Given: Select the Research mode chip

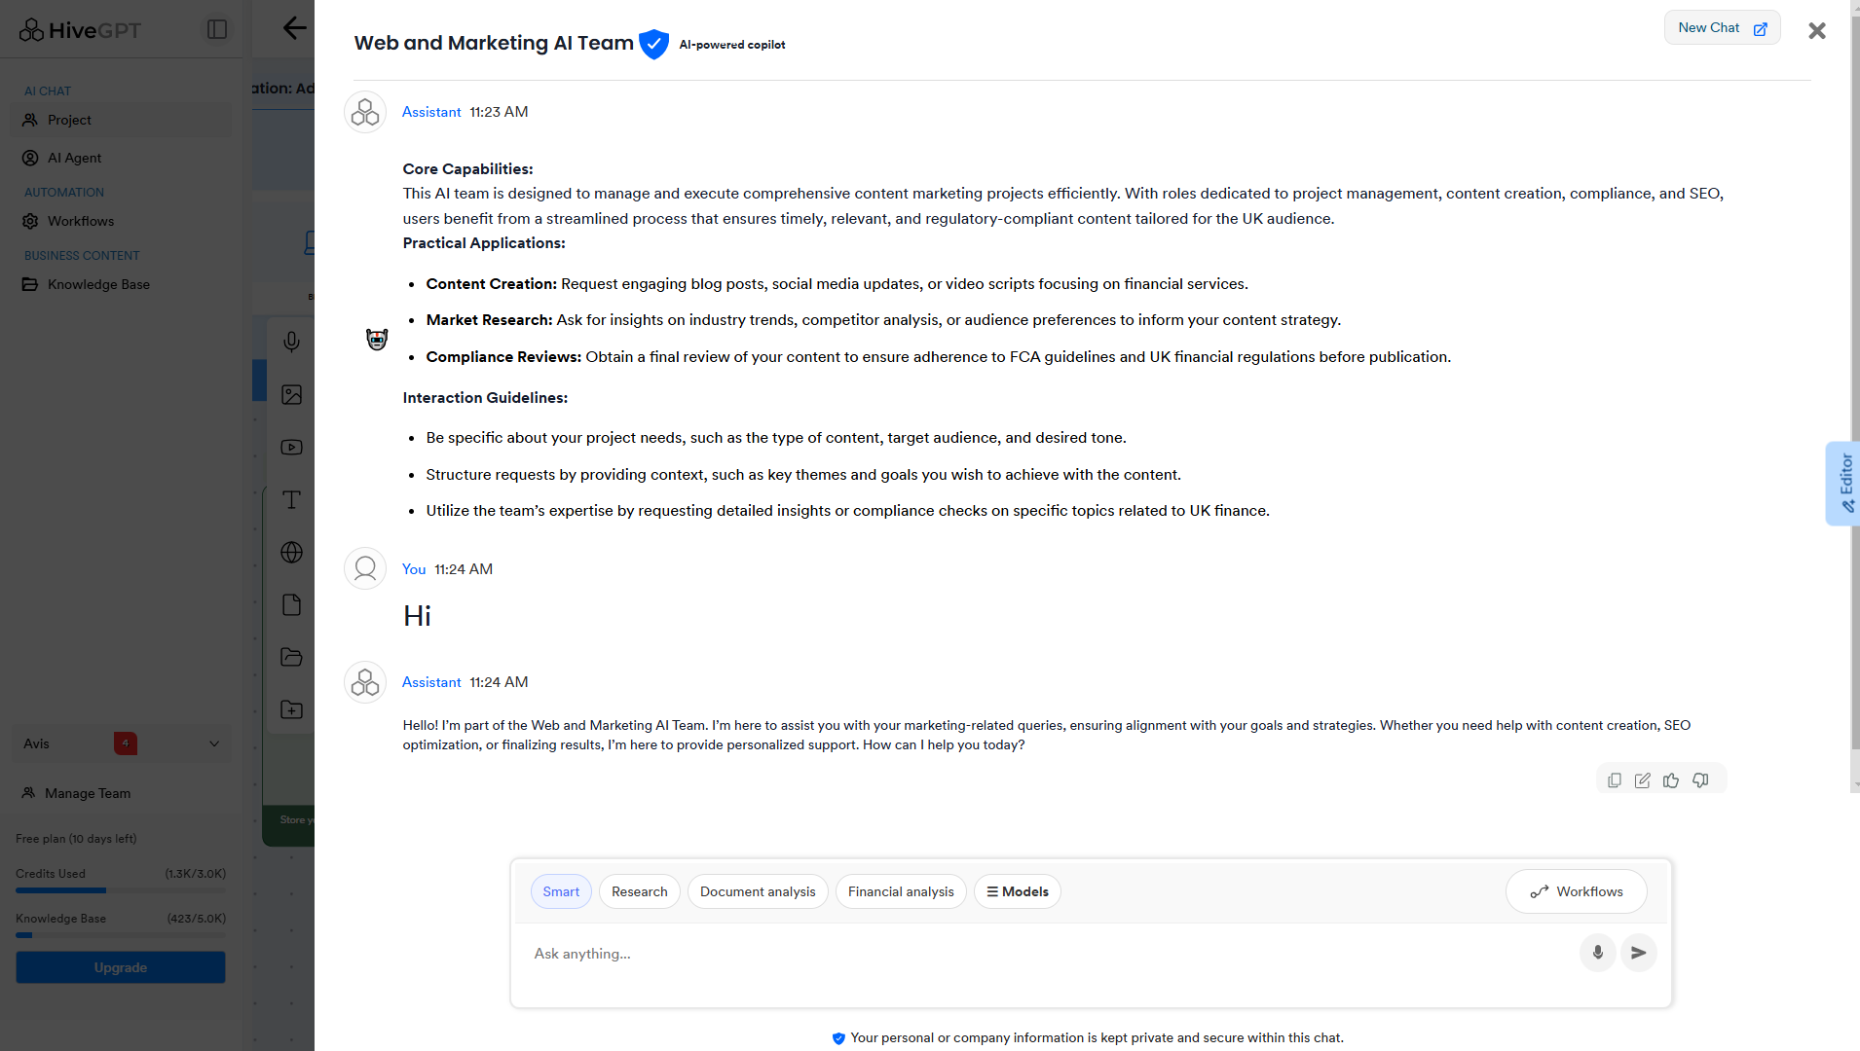Looking at the screenshot, I should pyautogui.click(x=640, y=891).
